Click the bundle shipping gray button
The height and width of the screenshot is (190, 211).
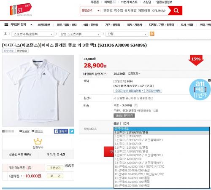tap(124, 115)
